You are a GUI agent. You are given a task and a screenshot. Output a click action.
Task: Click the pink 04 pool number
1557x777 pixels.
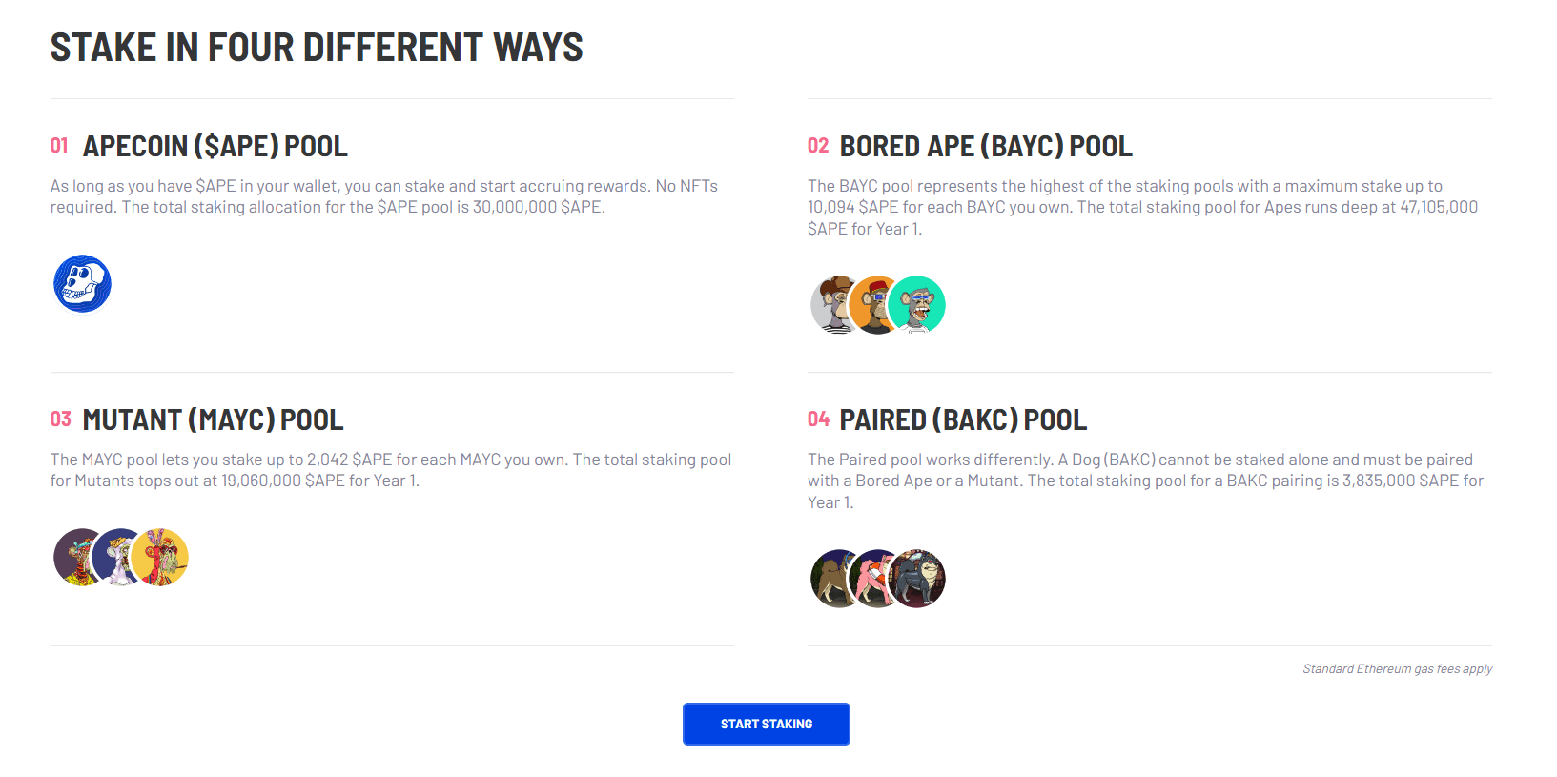point(818,419)
